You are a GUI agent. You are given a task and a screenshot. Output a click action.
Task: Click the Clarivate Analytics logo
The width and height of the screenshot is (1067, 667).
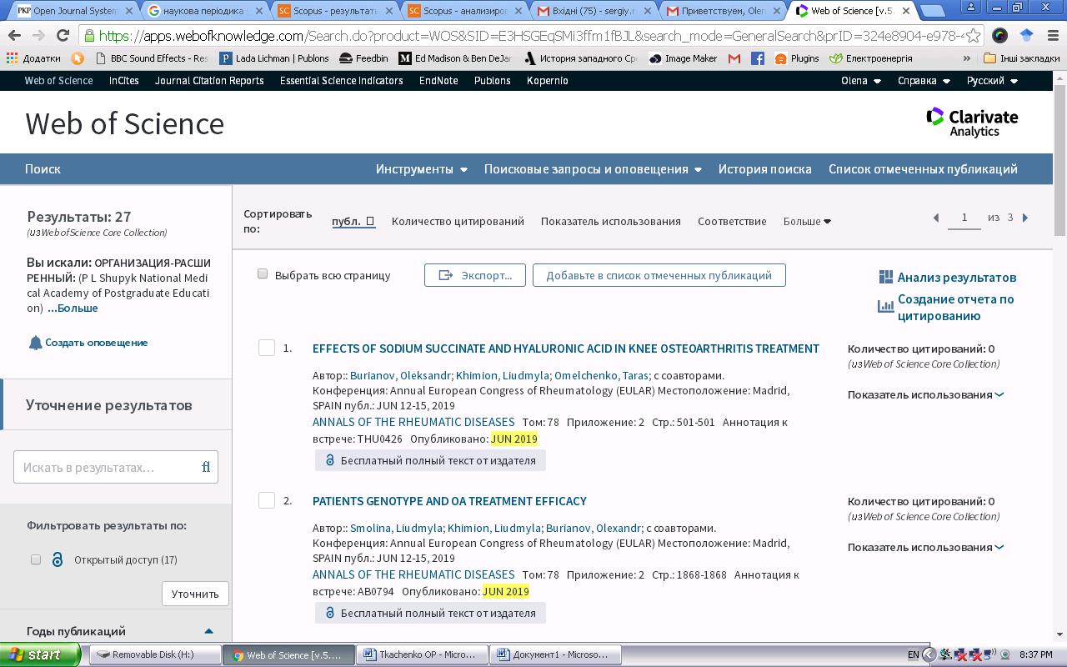pyautogui.click(x=972, y=122)
